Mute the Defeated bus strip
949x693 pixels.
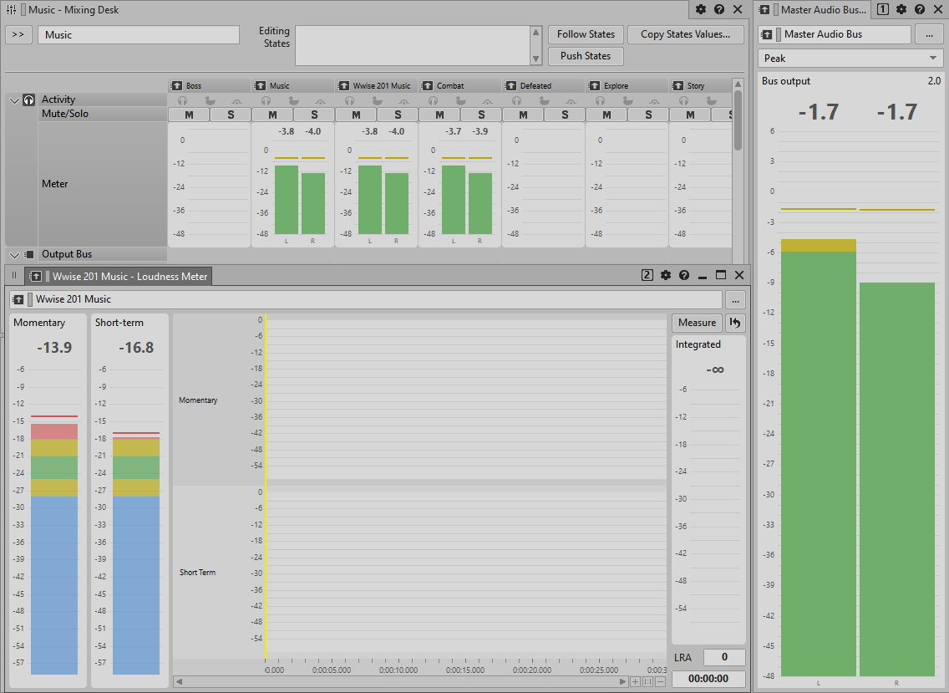523,115
